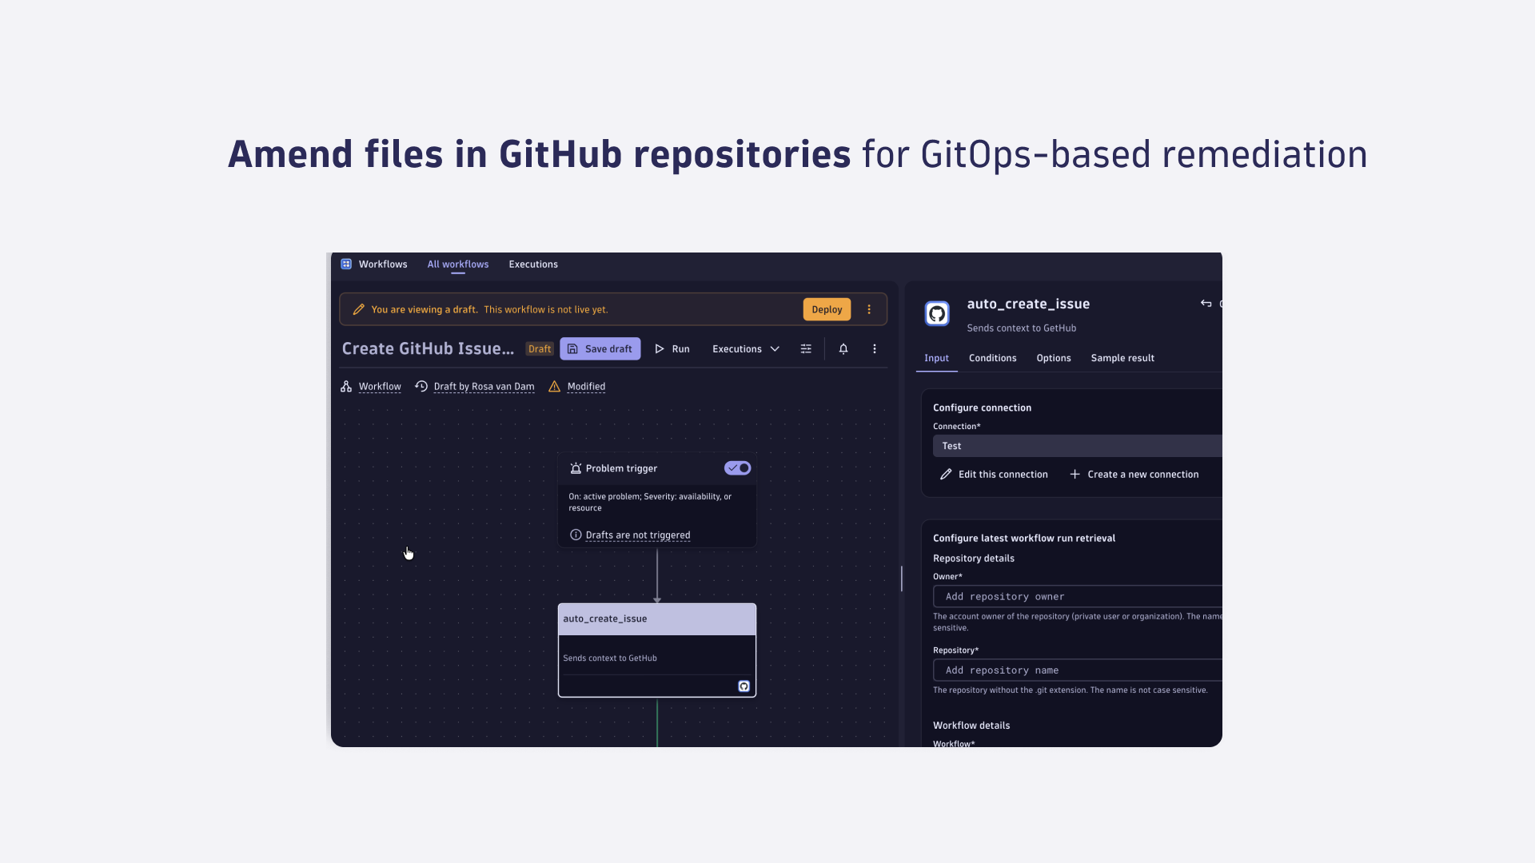Screen dimensions: 1535x863
Task: Click Drafts are not triggered info link
Action: coord(637,535)
